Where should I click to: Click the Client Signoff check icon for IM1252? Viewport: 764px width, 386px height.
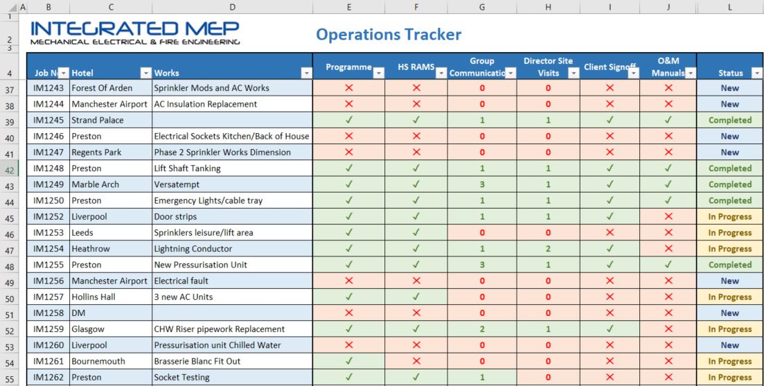coord(610,217)
